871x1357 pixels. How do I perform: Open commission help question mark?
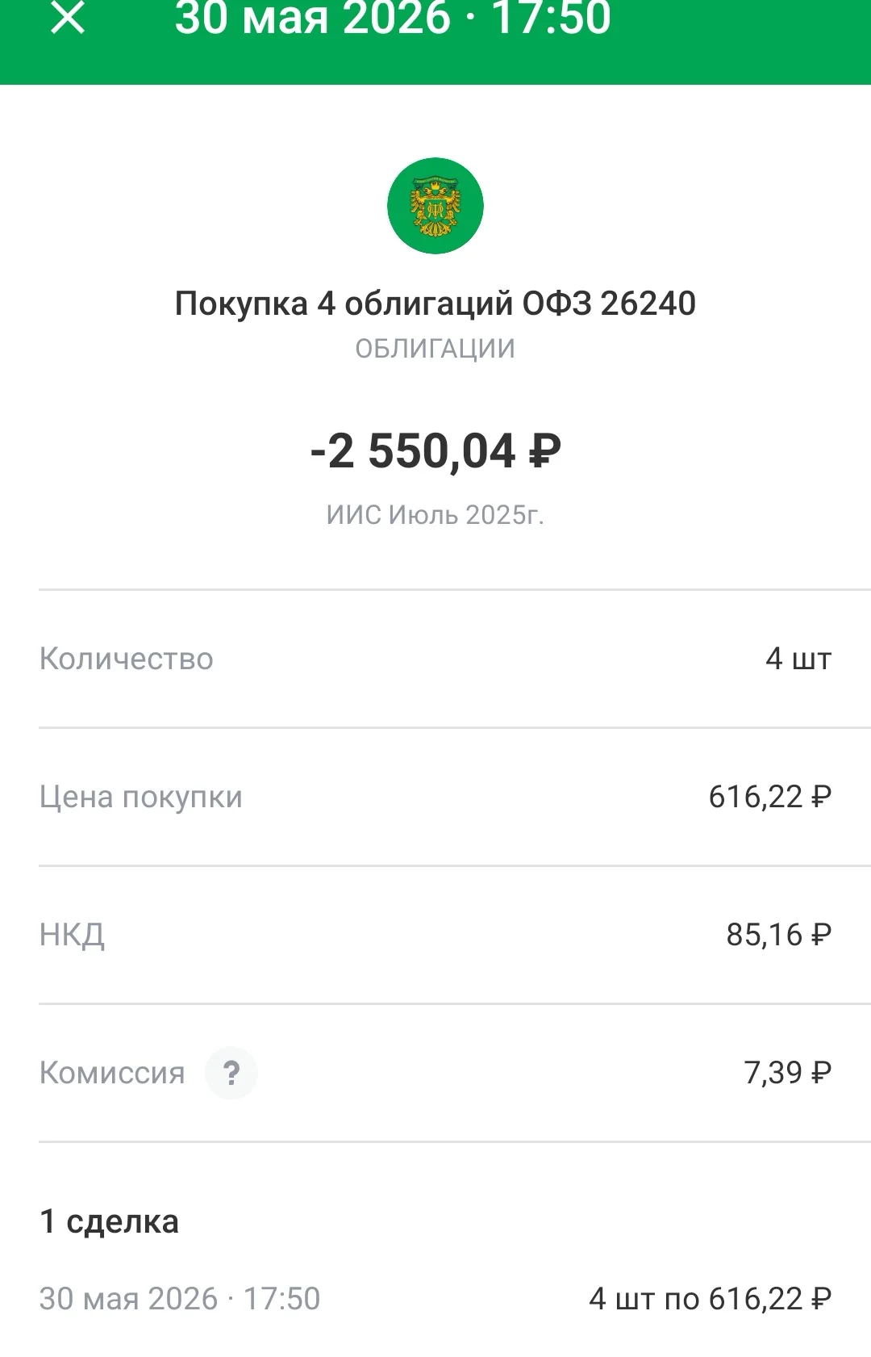tap(231, 1073)
